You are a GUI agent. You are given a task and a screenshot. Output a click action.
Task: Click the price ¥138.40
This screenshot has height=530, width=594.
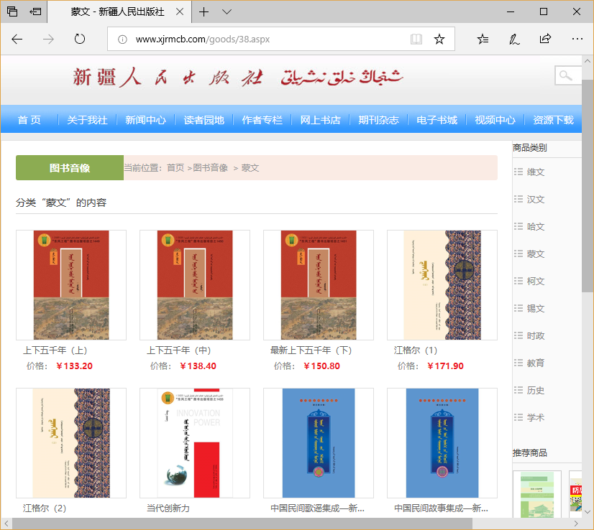pyautogui.click(x=198, y=366)
